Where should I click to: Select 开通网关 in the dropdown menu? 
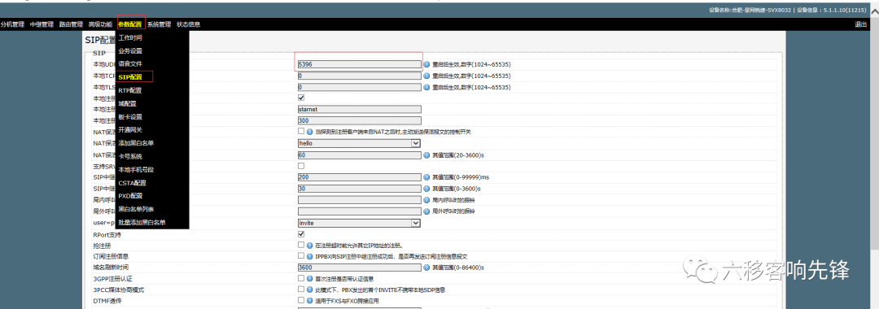pyautogui.click(x=130, y=130)
